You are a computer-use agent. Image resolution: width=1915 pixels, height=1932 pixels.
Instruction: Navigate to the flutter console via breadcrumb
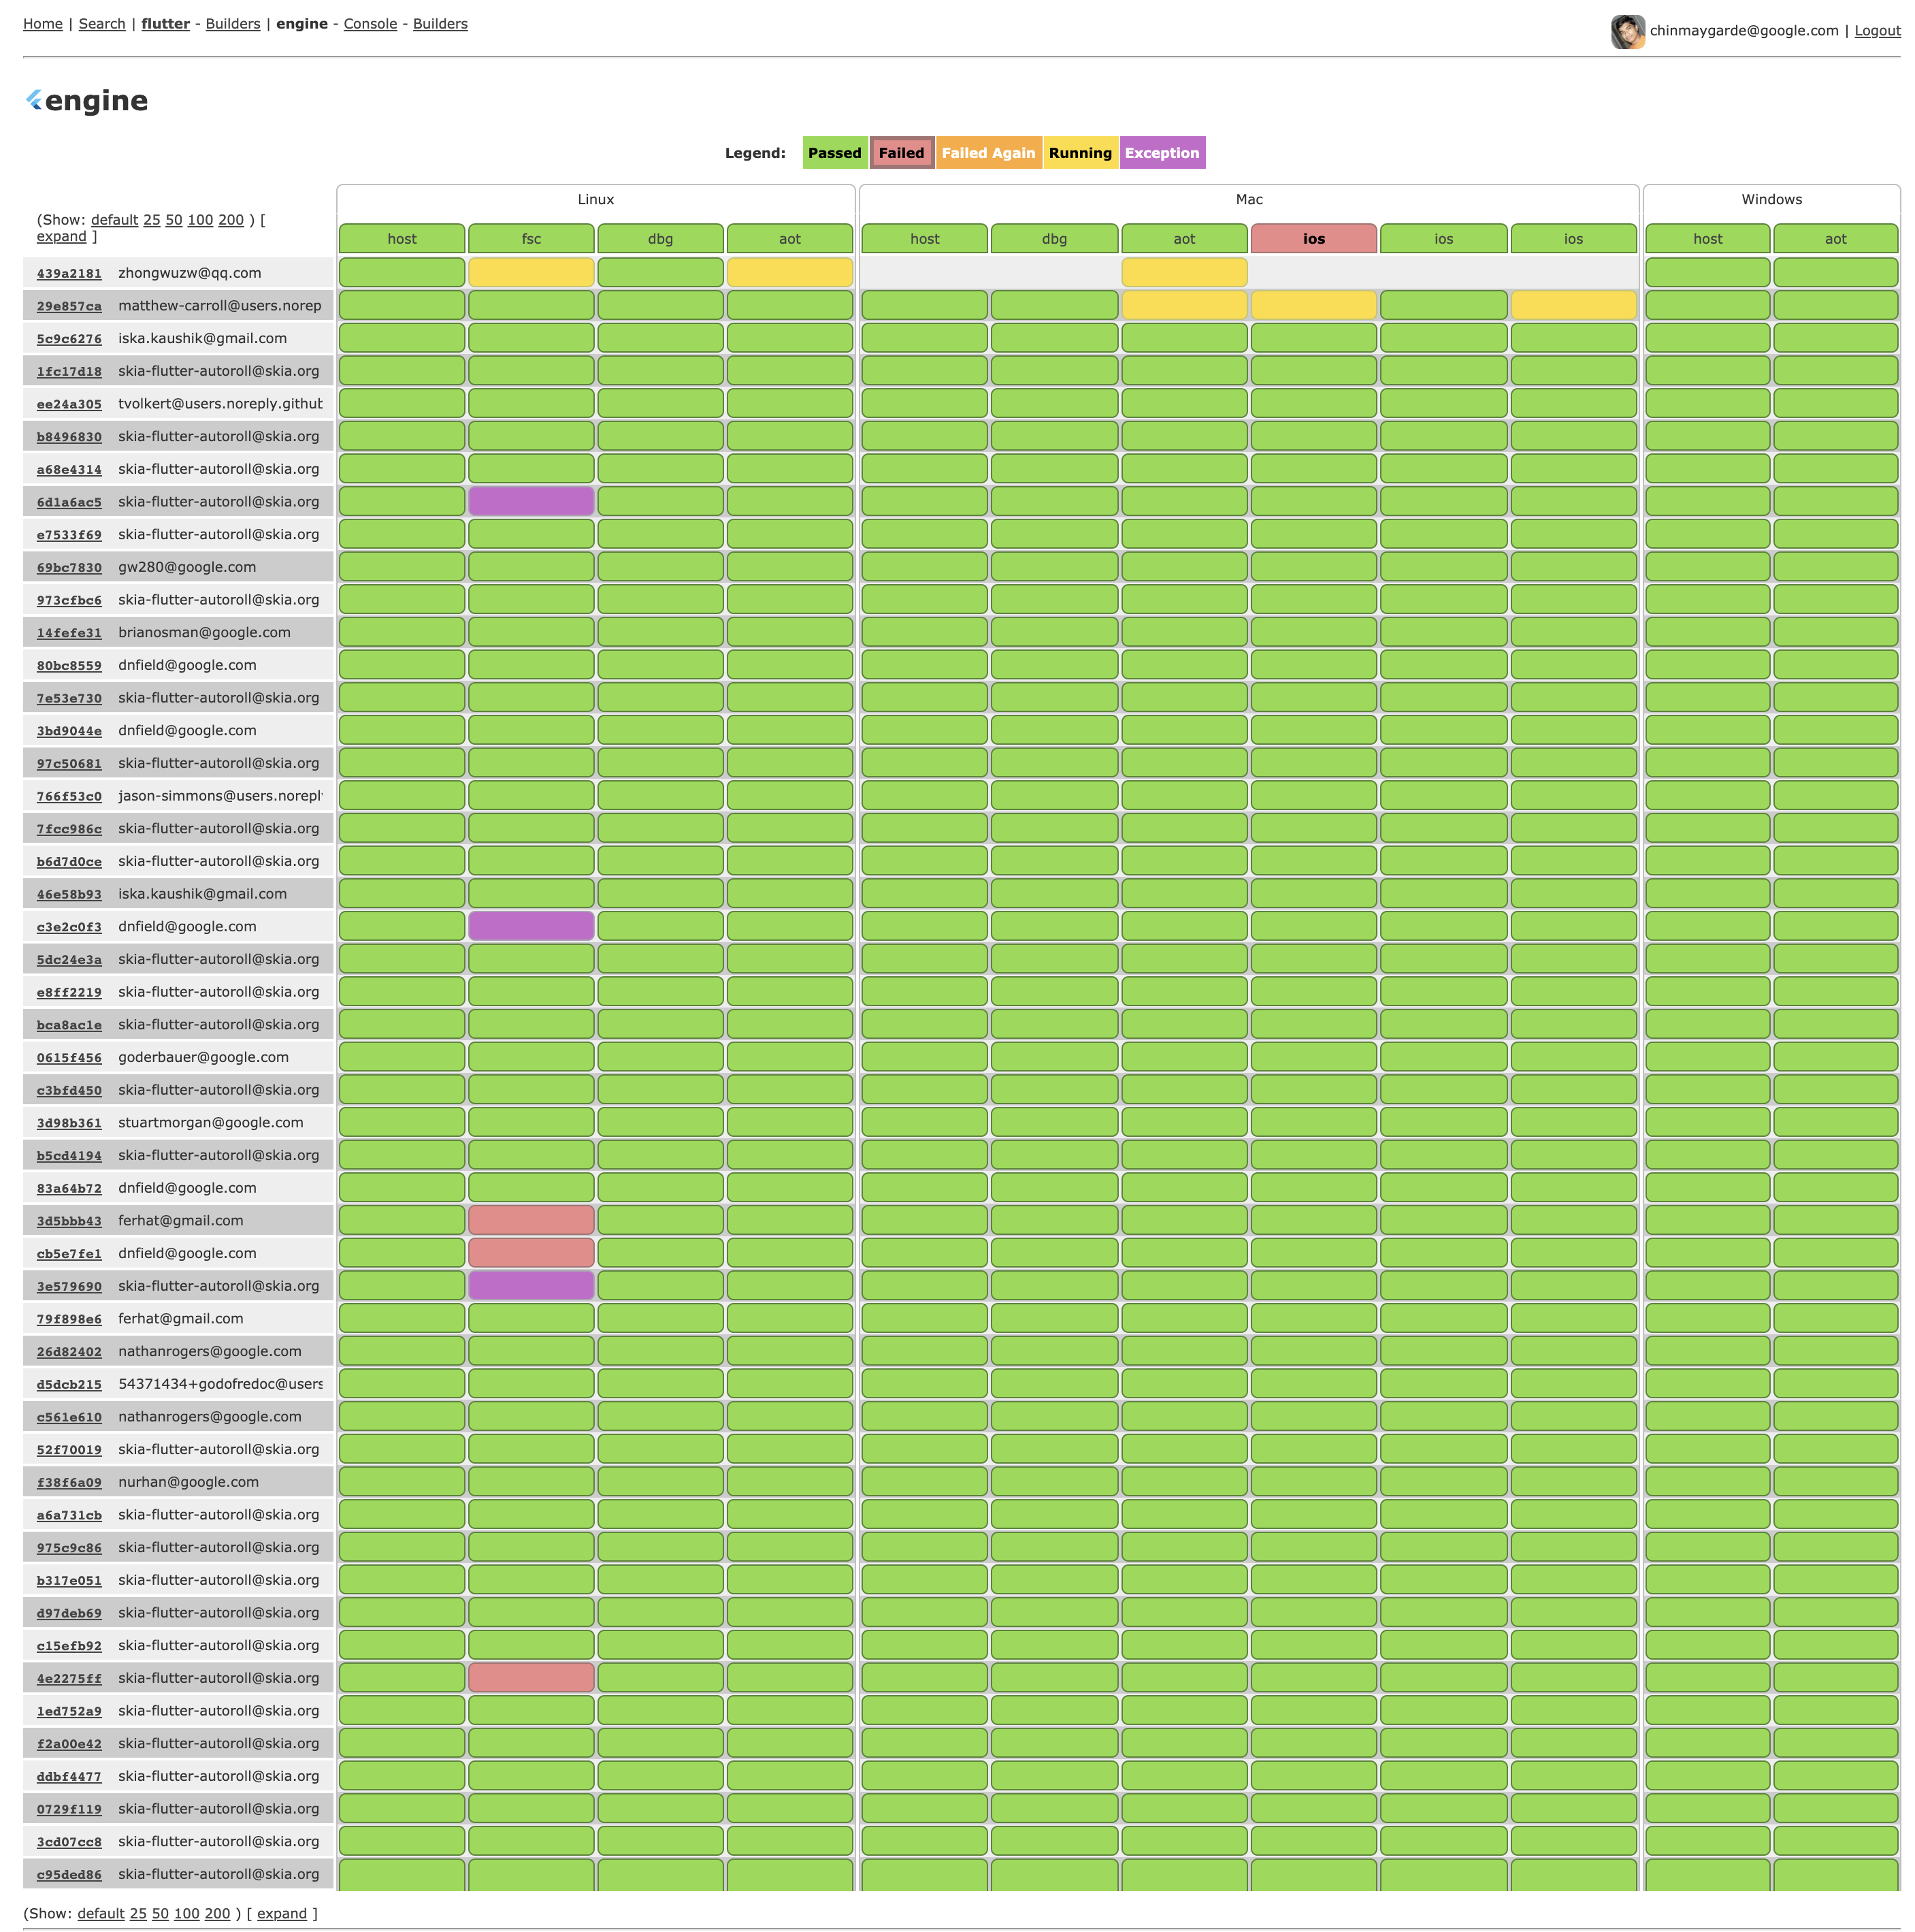click(166, 23)
